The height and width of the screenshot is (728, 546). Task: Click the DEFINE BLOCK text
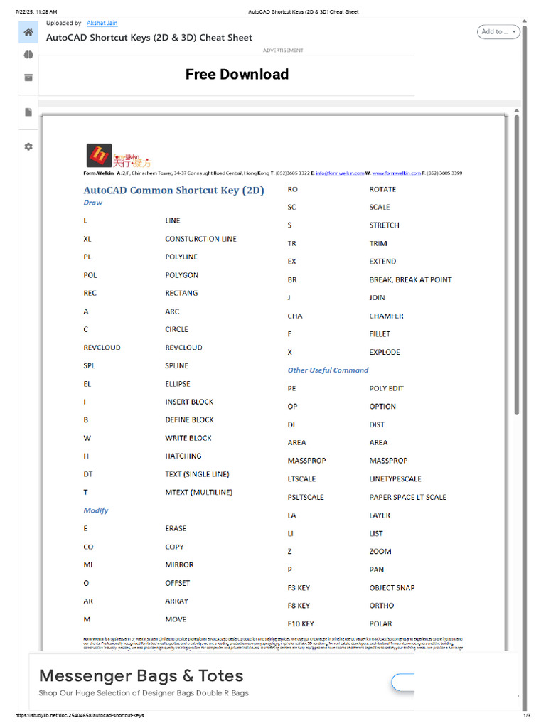(189, 419)
